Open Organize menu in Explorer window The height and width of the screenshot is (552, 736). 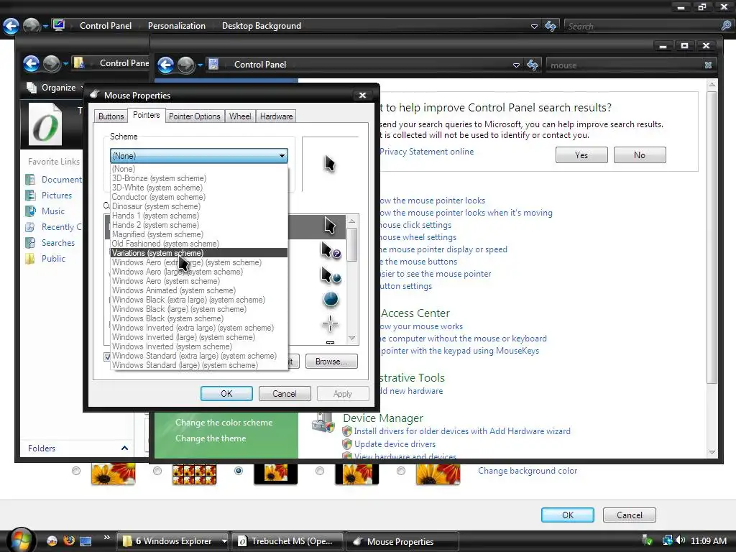[55, 87]
